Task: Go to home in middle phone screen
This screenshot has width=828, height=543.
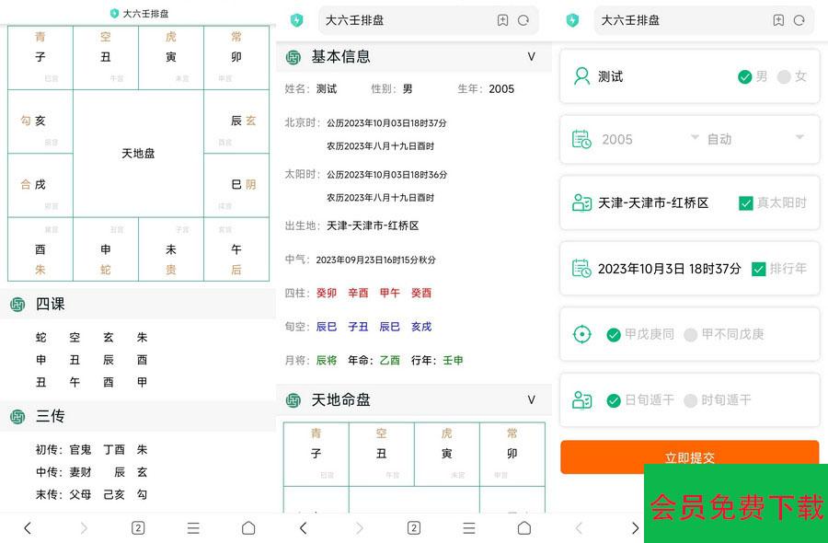Action: (x=524, y=527)
